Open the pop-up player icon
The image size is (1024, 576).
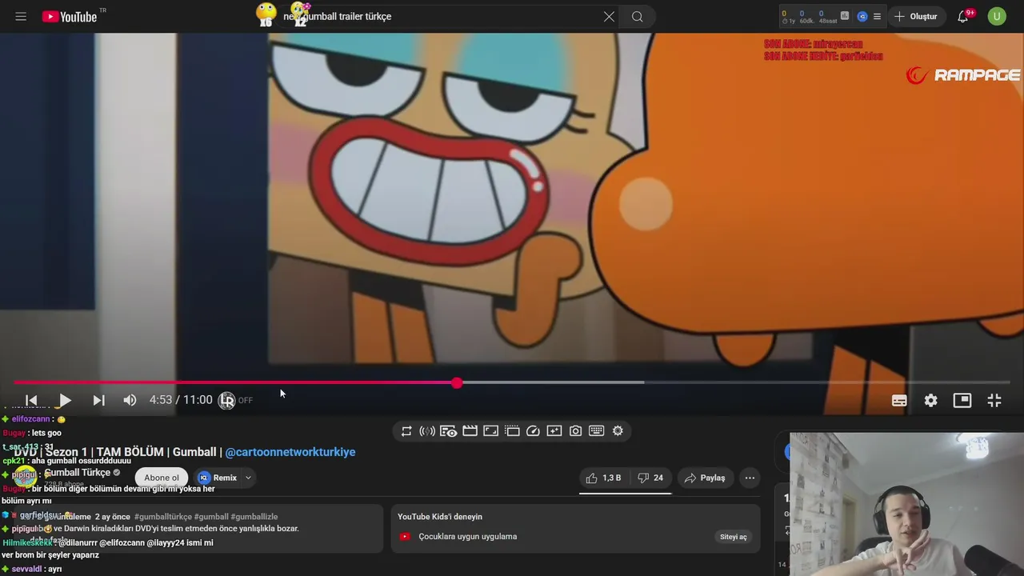point(512,431)
